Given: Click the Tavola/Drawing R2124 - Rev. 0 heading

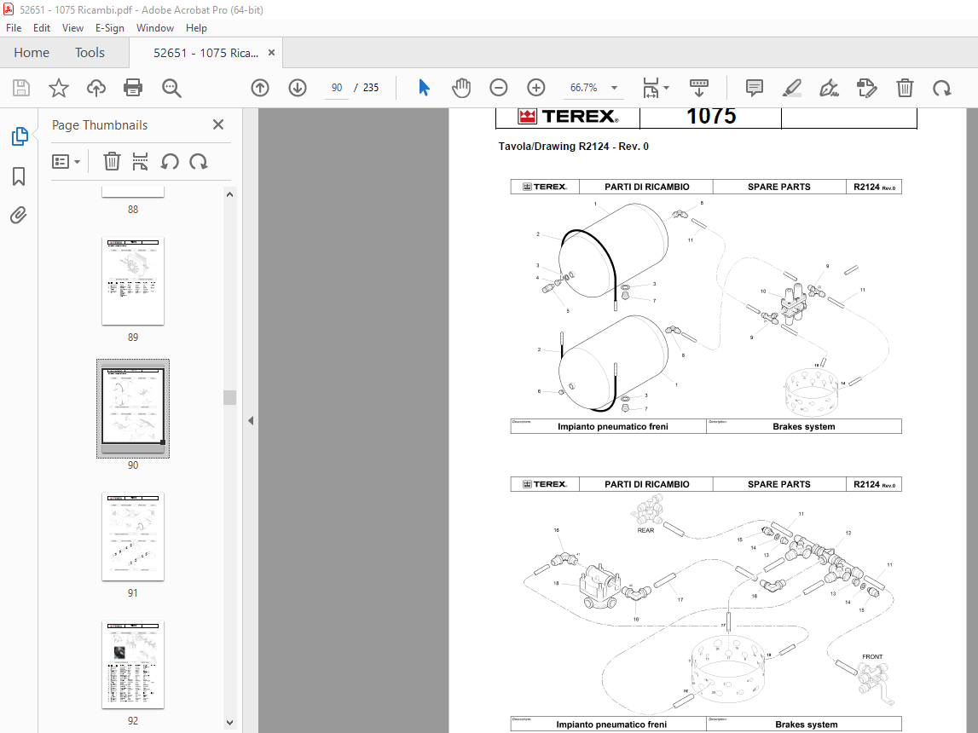Looking at the screenshot, I should coord(573,147).
